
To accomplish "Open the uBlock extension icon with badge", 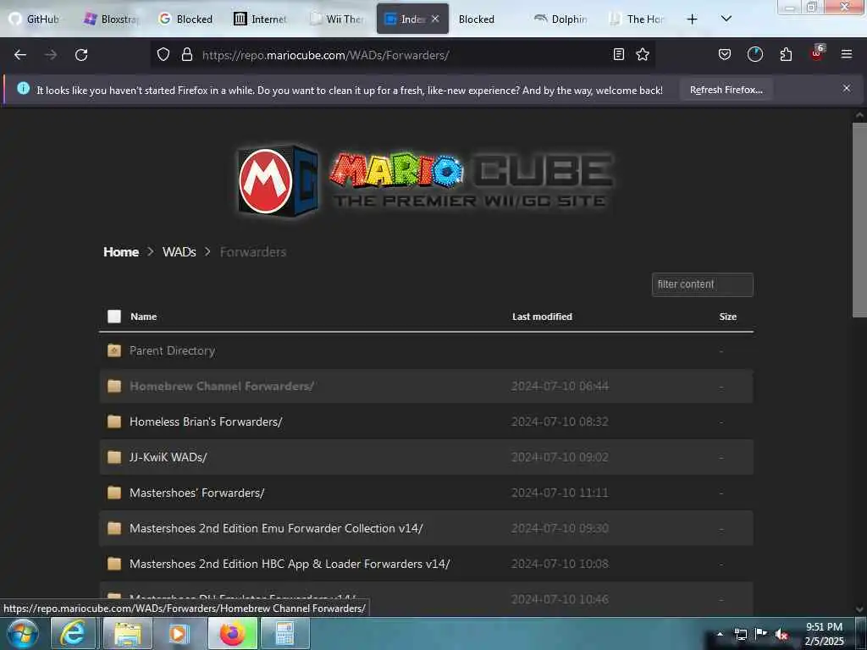I will coord(817,53).
